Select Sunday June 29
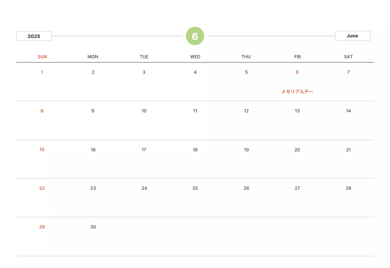 42,227
